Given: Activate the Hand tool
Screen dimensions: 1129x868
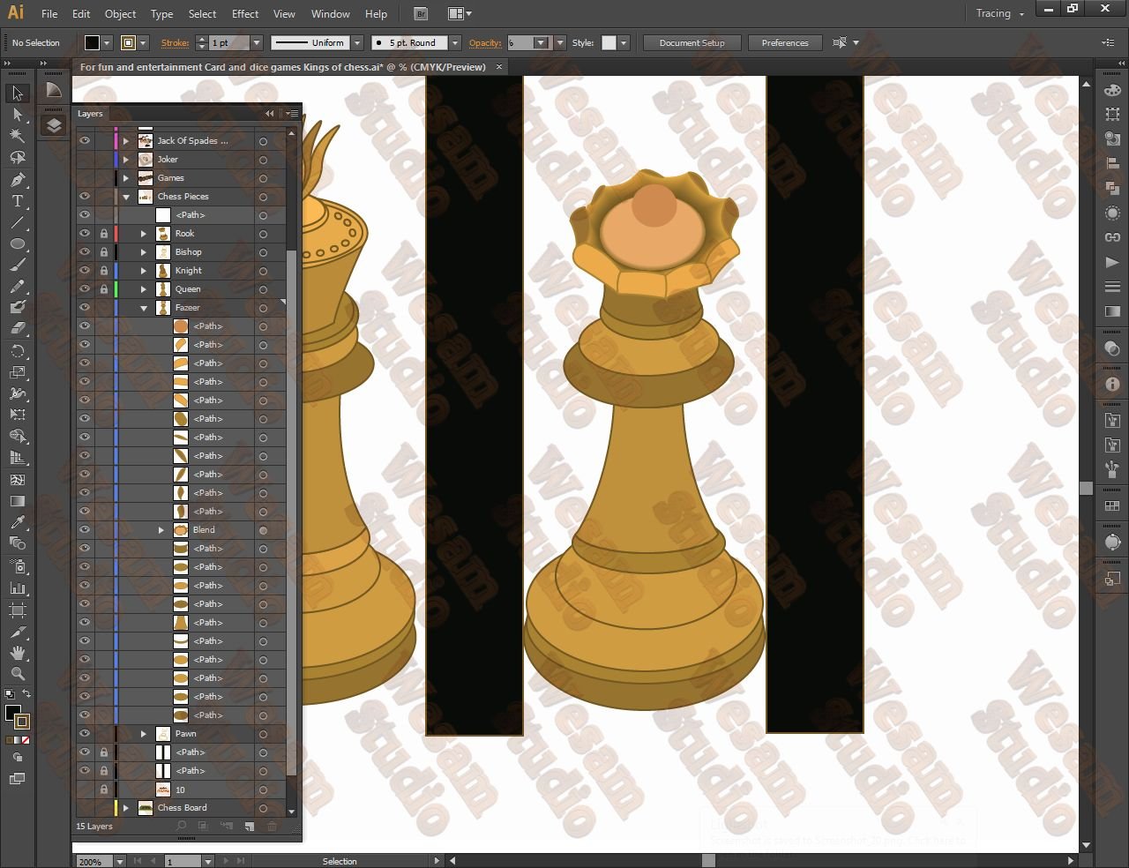Looking at the screenshot, I should pyautogui.click(x=17, y=653).
